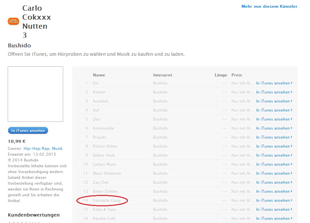Select track name 'Raudia Coth'
310x223 pixels.
pos(104,218)
